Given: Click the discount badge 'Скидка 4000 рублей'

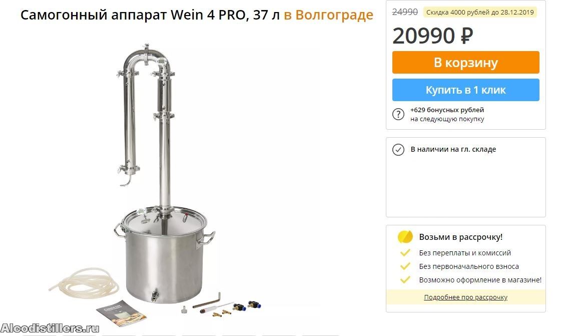Looking at the screenshot, I should coord(480,12).
